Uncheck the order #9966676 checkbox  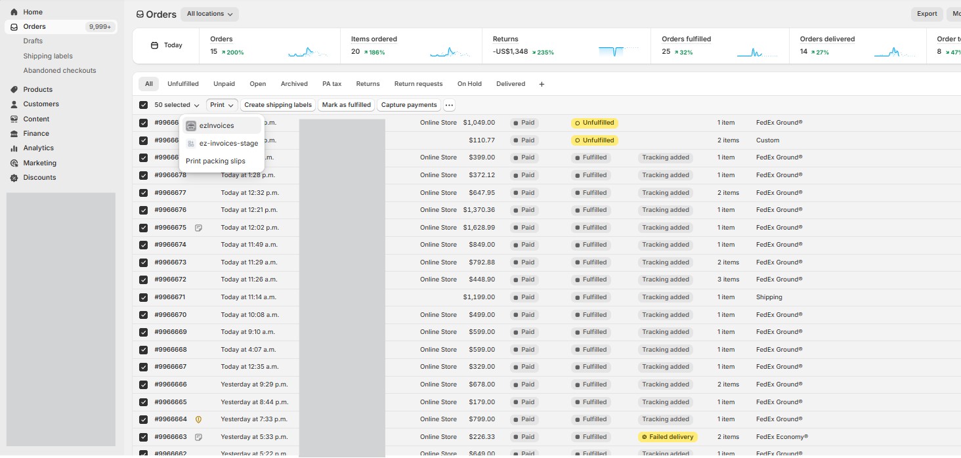tap(143, 210)
